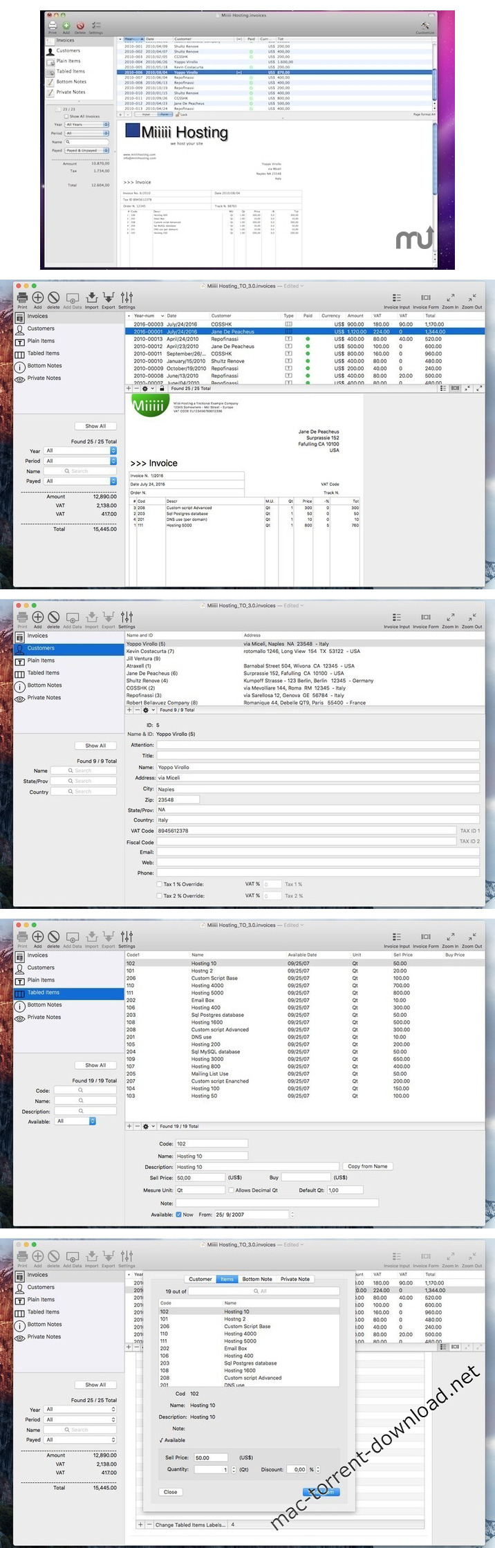Click the gear icon beside Found 19 / 19 Total
495x1548 pixels.
click(145, 1126)
